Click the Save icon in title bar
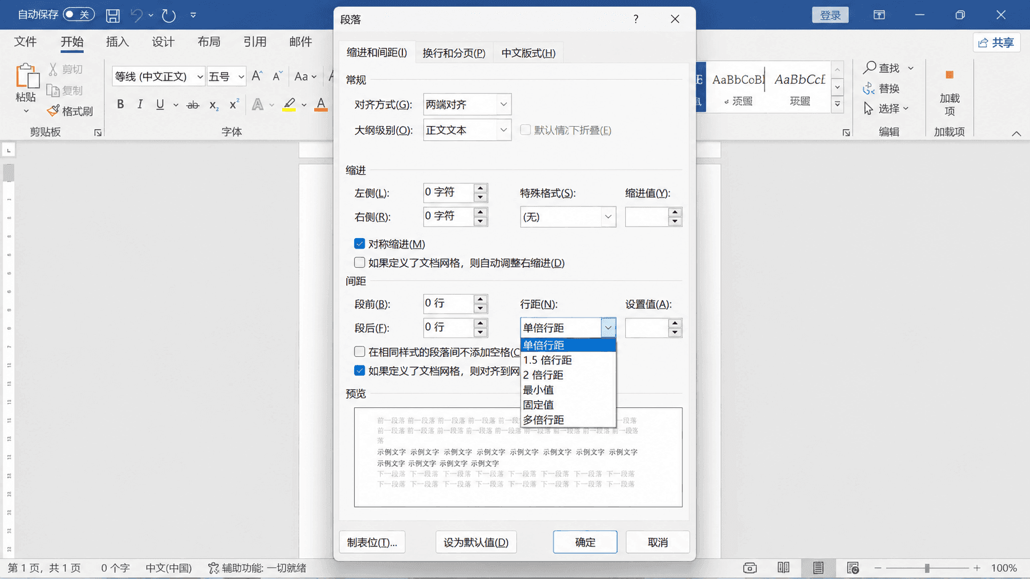This screenshot has height=579, width=1030. (113, 15)
